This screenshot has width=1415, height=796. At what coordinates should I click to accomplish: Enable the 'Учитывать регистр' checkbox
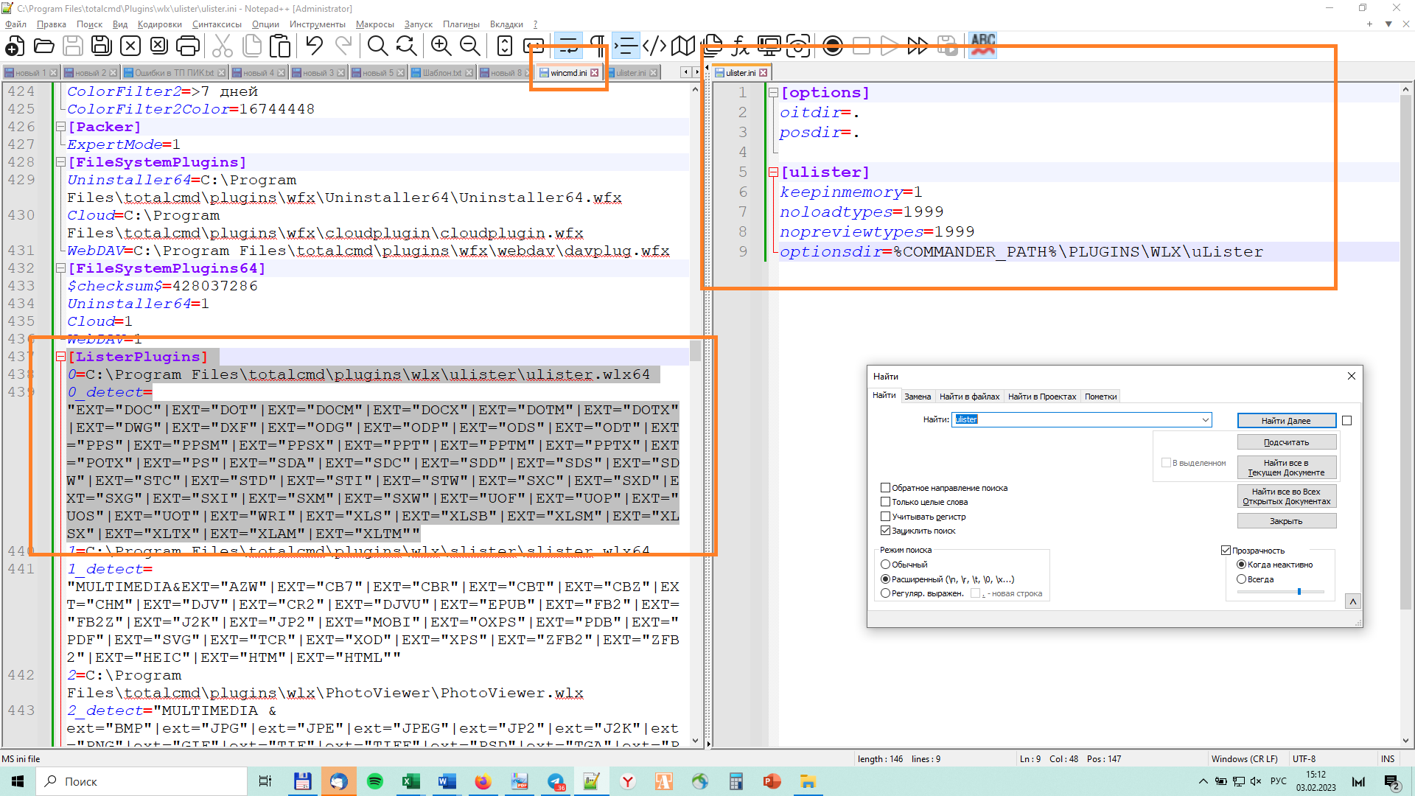(886, 517)
